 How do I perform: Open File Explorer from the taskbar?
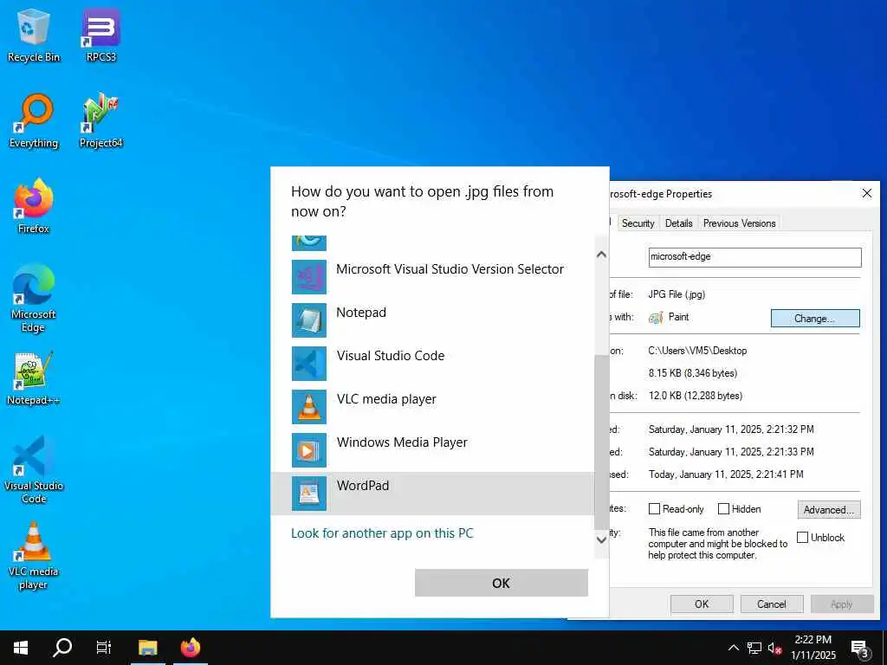147,648
